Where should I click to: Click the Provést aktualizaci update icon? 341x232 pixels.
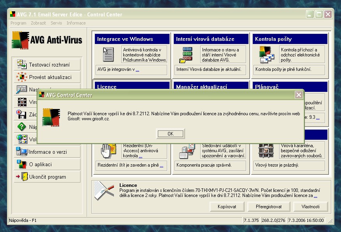(21, 77)
